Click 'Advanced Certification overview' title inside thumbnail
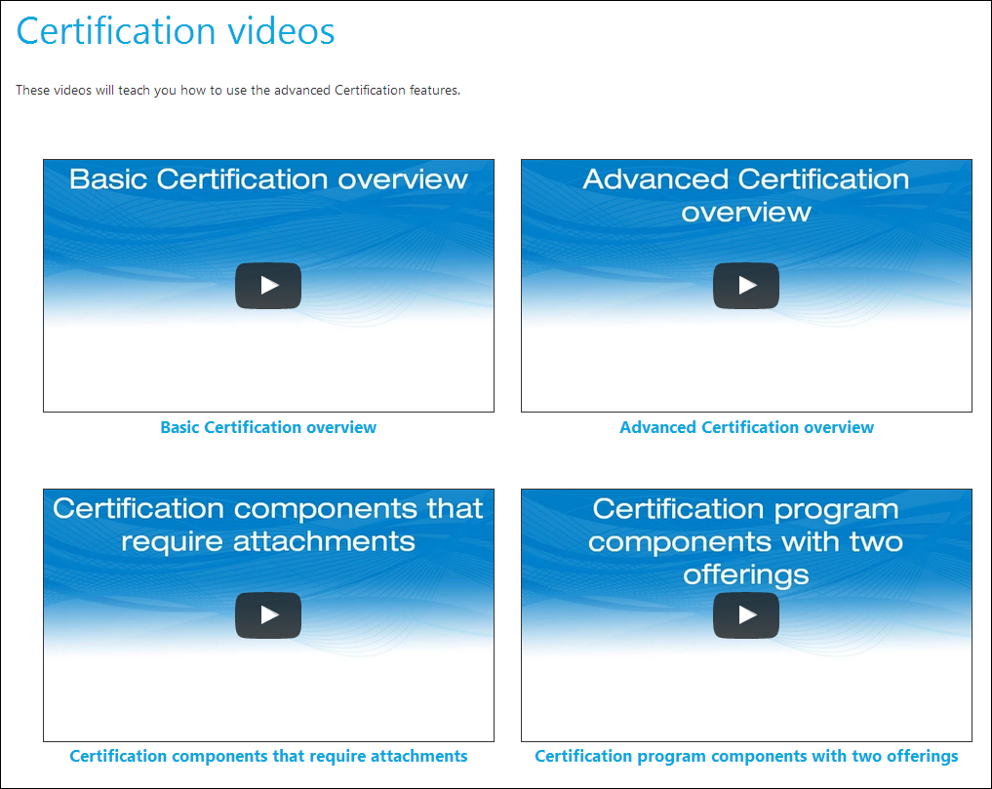Image resolution: width=992 pixels, height=789 pixels. [x=746, y=195]
